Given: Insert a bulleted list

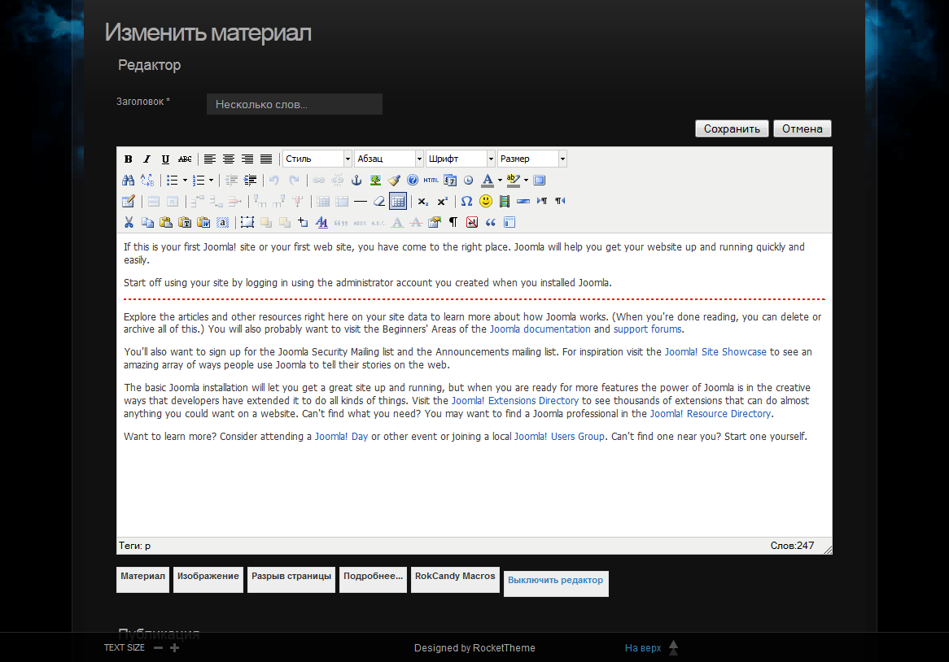Looking at the screenshot, I should (173, 181).
